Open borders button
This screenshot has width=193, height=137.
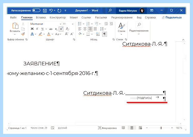(x=88, y=34)
